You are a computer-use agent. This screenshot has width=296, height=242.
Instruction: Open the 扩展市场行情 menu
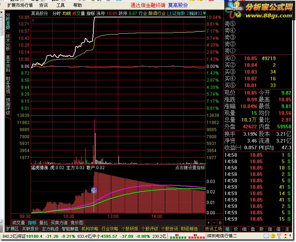[x=20, y=5]
